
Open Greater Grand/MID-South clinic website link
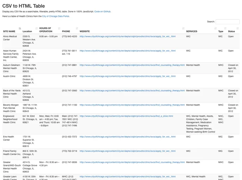pos(132,162)
